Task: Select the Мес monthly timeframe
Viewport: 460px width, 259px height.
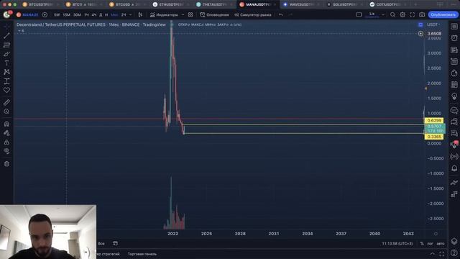Action: point(114,14)
